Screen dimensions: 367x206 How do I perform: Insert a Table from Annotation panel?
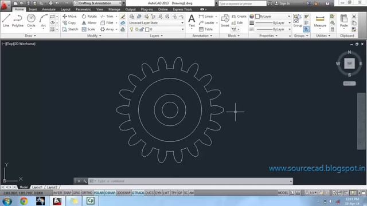pos(206,29)
